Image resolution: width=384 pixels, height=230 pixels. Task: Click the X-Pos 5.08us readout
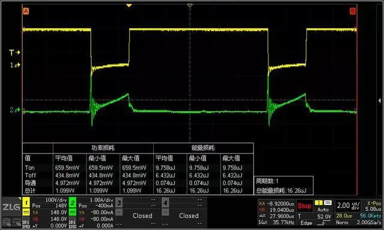[373, 206]
